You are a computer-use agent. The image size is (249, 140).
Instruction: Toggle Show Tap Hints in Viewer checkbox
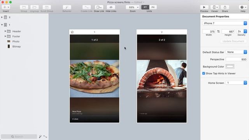[203, 73]
